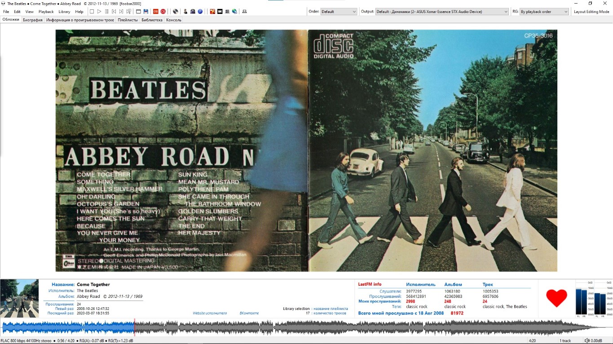Click the количество треков link
The image size is (613, 344).
[330, 313]
